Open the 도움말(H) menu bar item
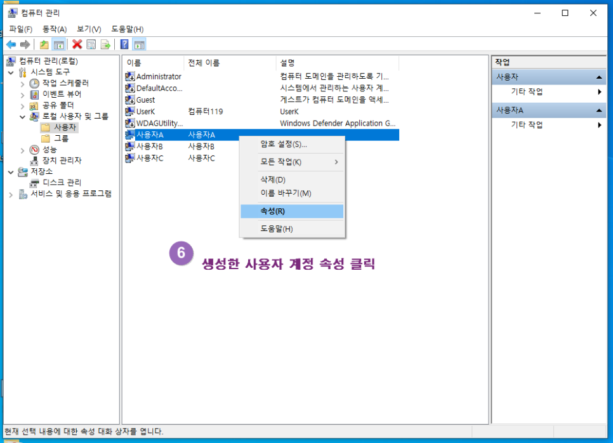613x443 pixels. pos(128,29)
